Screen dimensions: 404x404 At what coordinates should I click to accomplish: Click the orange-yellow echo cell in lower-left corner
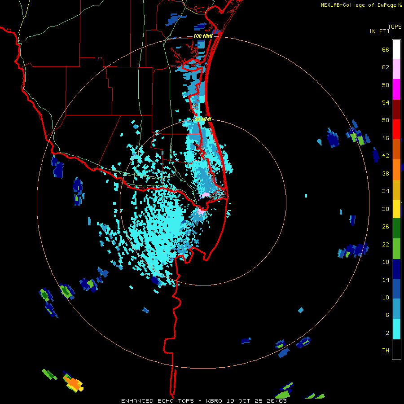coord(73,383)
